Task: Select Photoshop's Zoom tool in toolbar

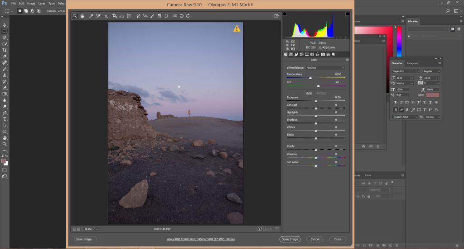Action: [5, 144]
